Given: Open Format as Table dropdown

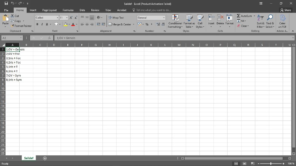Looking at the screenshot, I should pyautogui.click(x=189, y=21).
